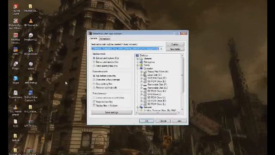Switch to the General tab
Viewport: 275px width, 155px height.
(x=94, y=38)
